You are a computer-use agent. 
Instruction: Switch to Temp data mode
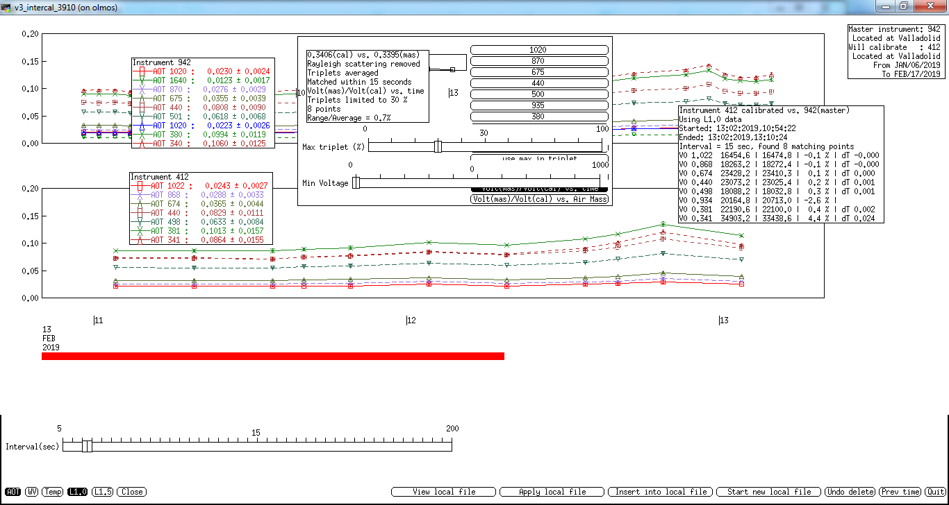tap(53, 492)
